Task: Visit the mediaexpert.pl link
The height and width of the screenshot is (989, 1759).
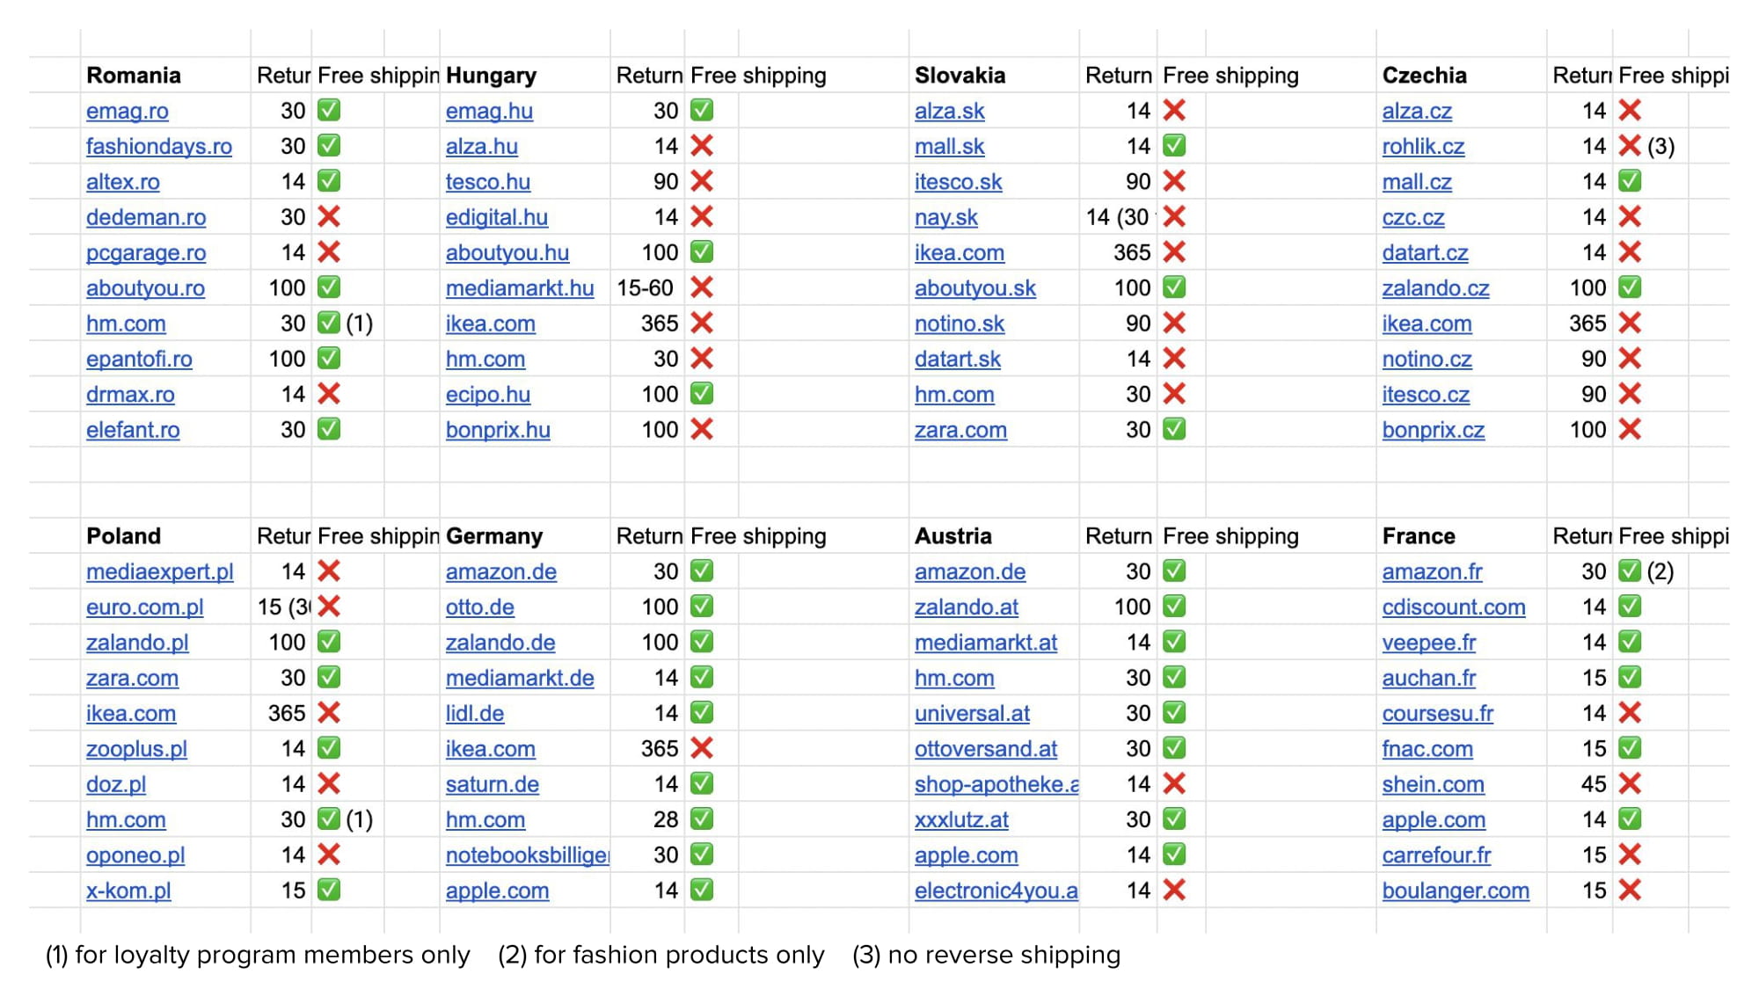Action: coord(160,571)
